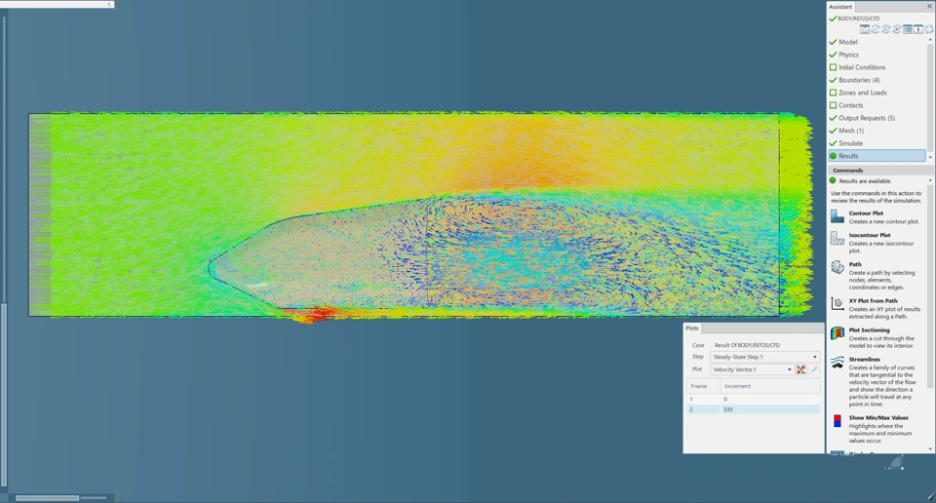The image size is (936, 503).
Task: Switch to the Plots tab
Action: click(x=692, y=329)
